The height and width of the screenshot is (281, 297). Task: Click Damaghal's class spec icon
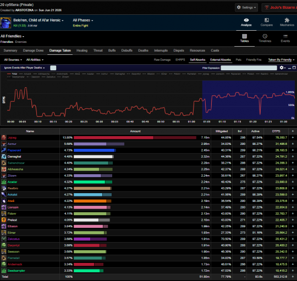pos(4,156)
